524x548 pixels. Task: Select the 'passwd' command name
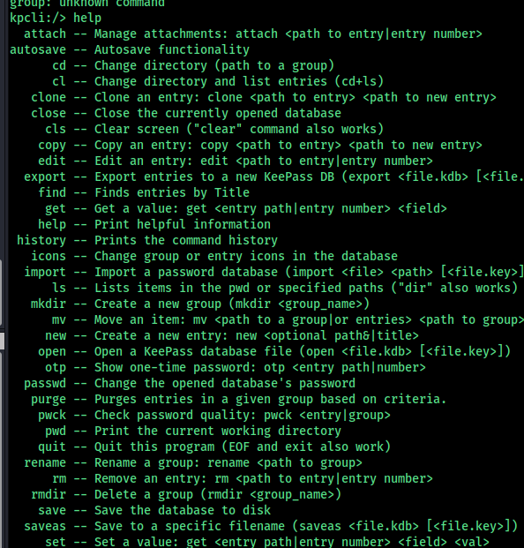[45, 383]
